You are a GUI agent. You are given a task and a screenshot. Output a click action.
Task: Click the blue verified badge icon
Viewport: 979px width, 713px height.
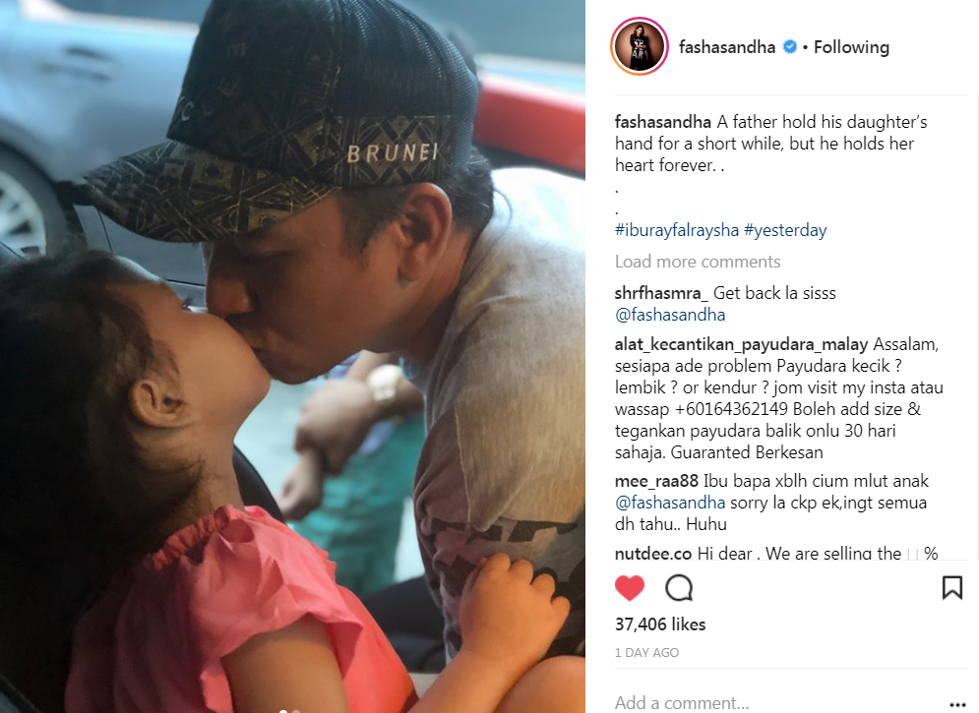[790, 47]
